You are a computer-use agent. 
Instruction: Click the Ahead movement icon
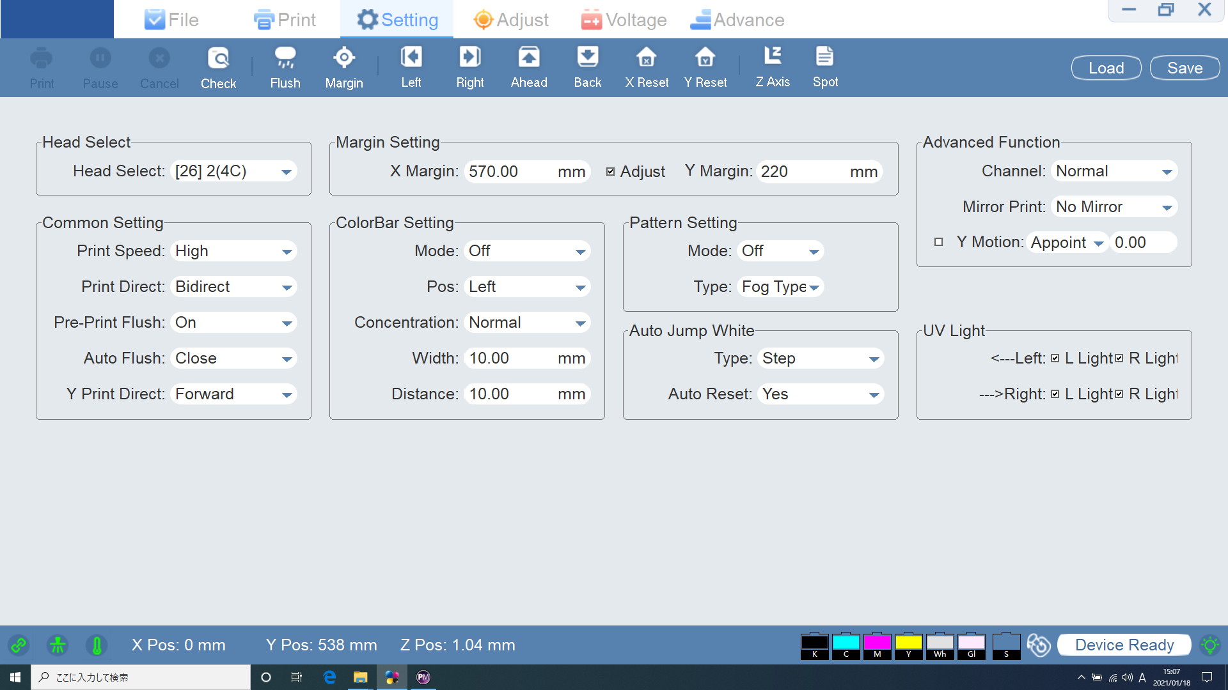(529, 67)
